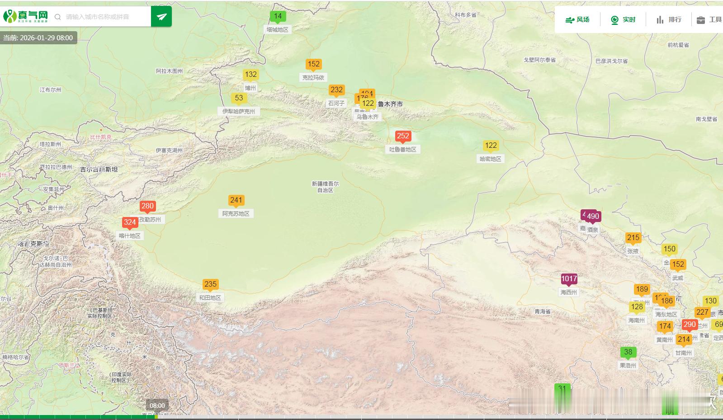
Task: Select the 130 AQI marker at right edge
Action: [x=710, y=301]
